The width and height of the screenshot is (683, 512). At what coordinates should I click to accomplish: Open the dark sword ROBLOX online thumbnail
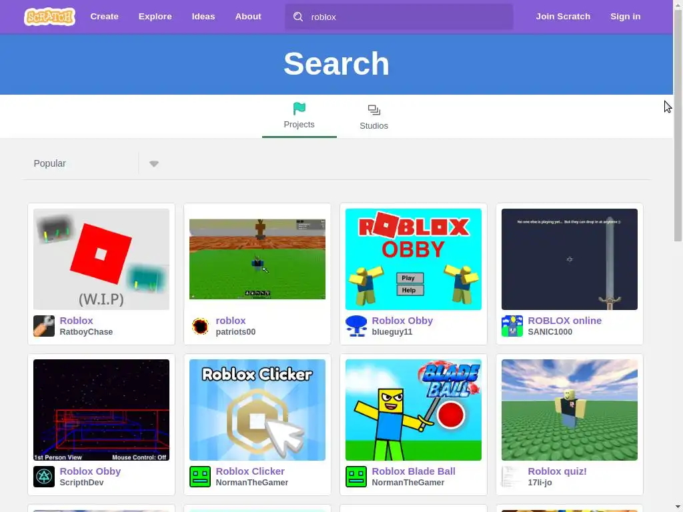[570, 259]
